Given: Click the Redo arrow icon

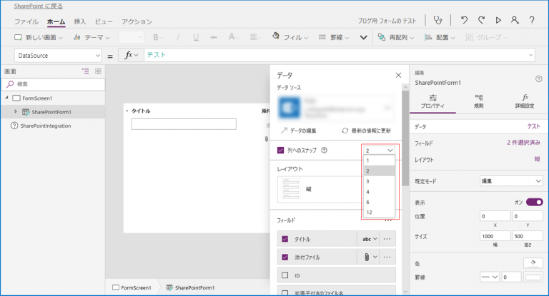Looking at the screenshot, I should [x=481, y=21].
